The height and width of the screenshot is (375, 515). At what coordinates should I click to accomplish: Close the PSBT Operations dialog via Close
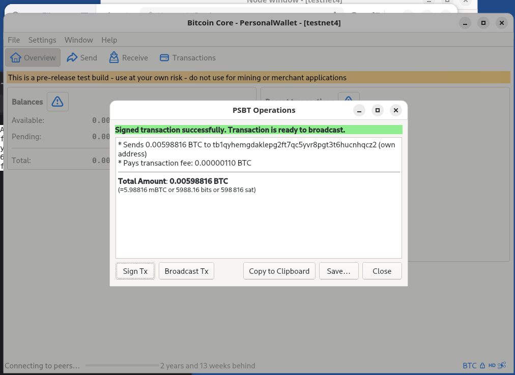[x=382, y=271]
